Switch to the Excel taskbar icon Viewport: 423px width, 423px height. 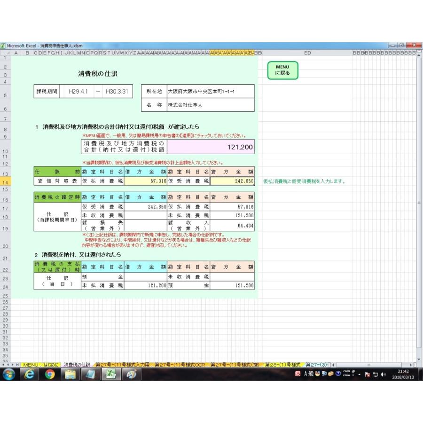[x=111, y=374]
